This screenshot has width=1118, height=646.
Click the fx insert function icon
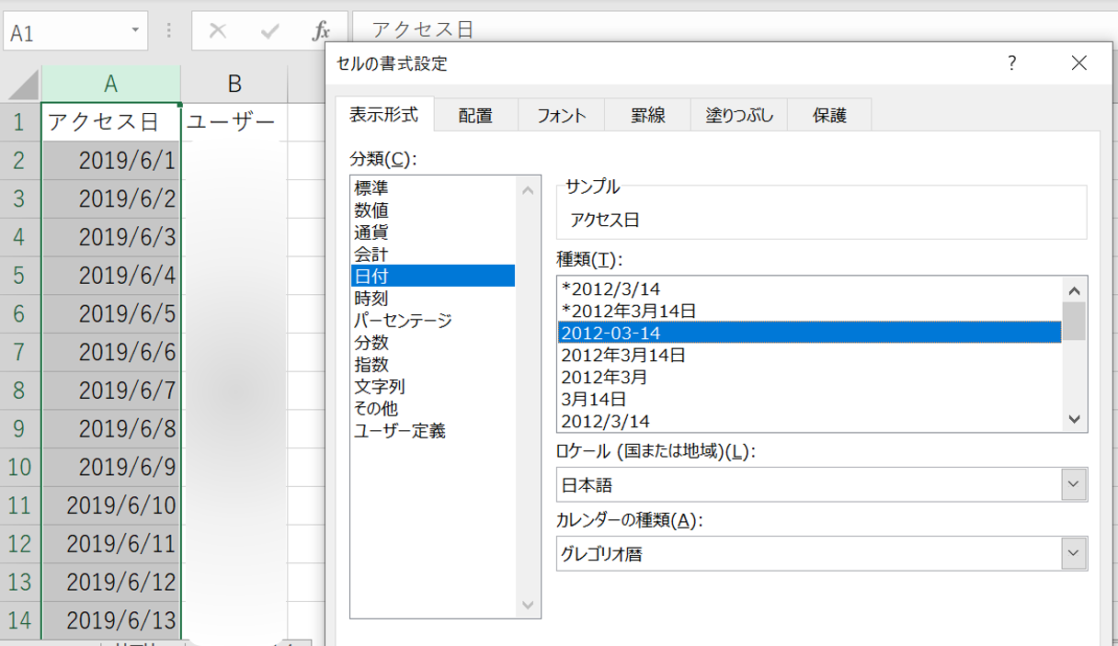click(321, 31)
